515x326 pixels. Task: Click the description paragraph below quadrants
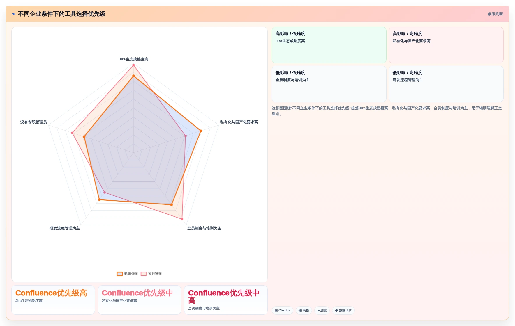click(x=387, y=111)
